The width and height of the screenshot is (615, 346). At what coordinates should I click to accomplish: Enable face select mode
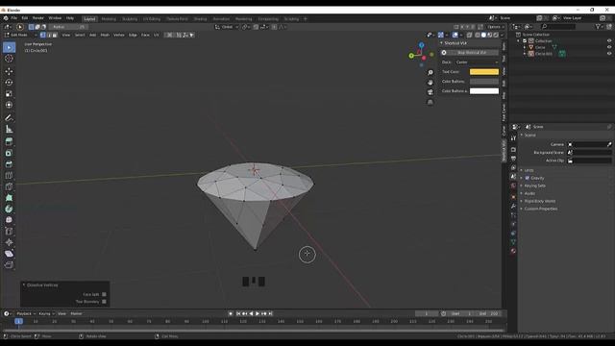pos(55,35)
